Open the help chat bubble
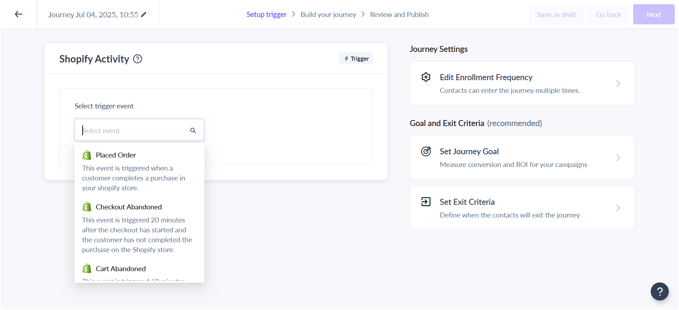Image resolution: width=679 pixels, height=310 pixels. [x=660, y=292]
